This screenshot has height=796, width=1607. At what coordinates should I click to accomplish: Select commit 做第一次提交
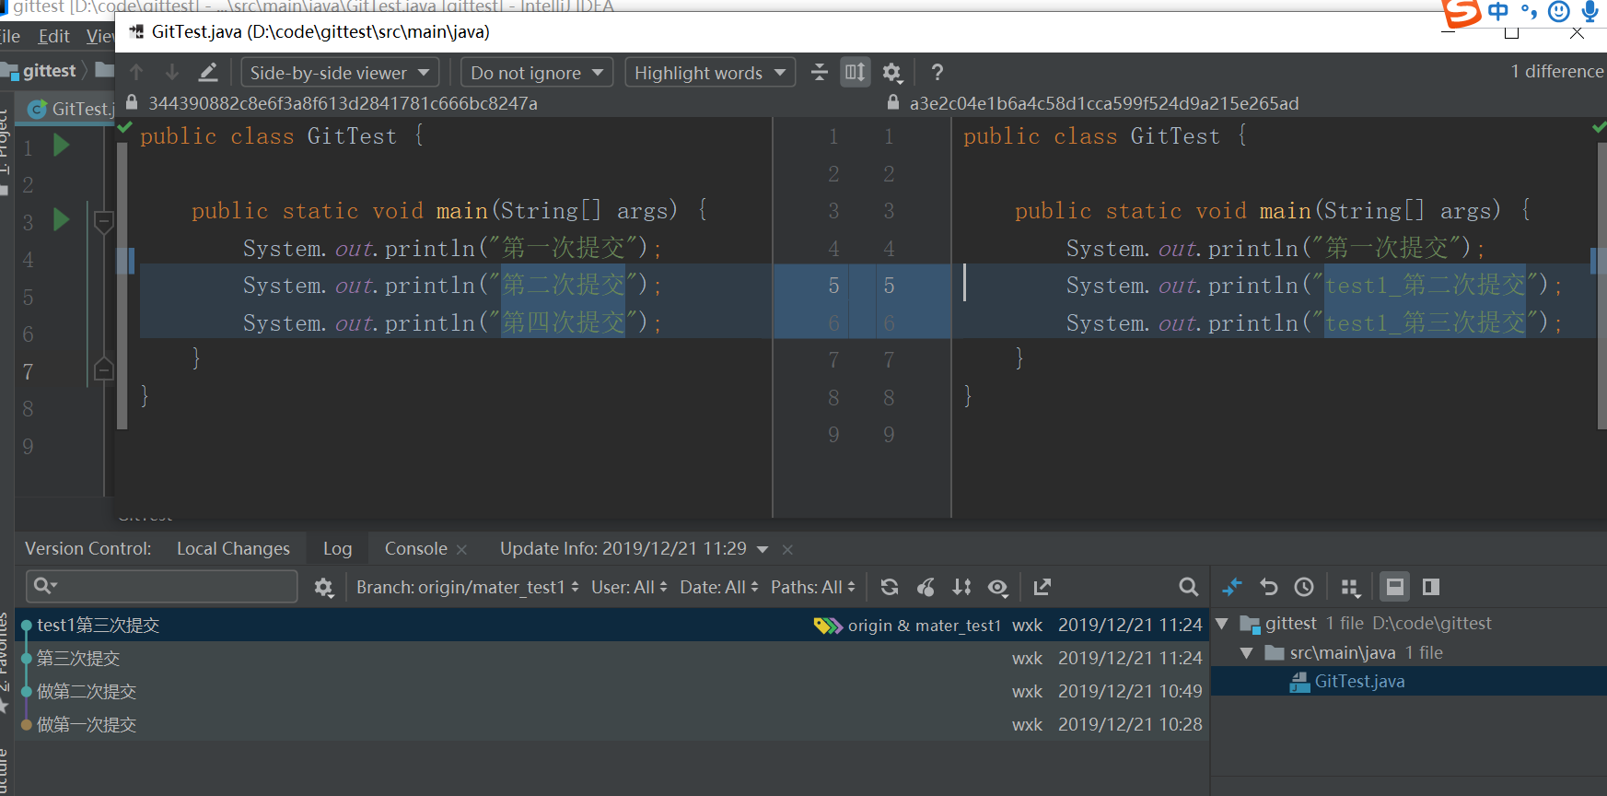611,724
